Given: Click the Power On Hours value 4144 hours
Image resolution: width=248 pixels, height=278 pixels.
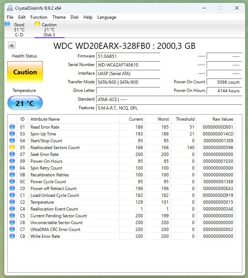Looking at the screenshot, I should (224, 91).
